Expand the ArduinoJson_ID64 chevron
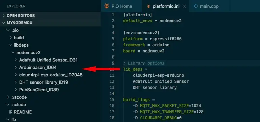260x122 pixels. [16, 68]
